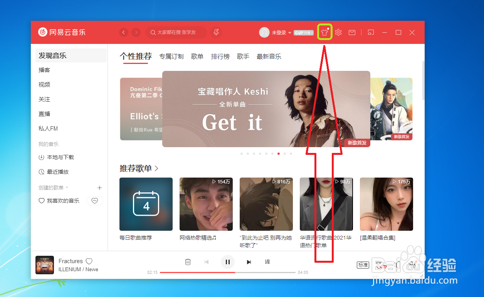Like the song Fractures with heart icon
The height and width of the screenshot is (297, 484).
(89, 261)
